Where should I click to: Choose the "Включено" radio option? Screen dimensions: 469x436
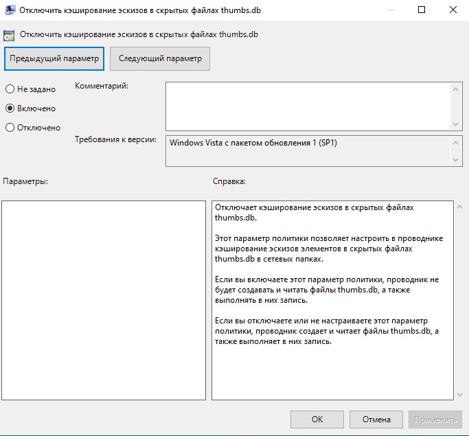point(10,108)
